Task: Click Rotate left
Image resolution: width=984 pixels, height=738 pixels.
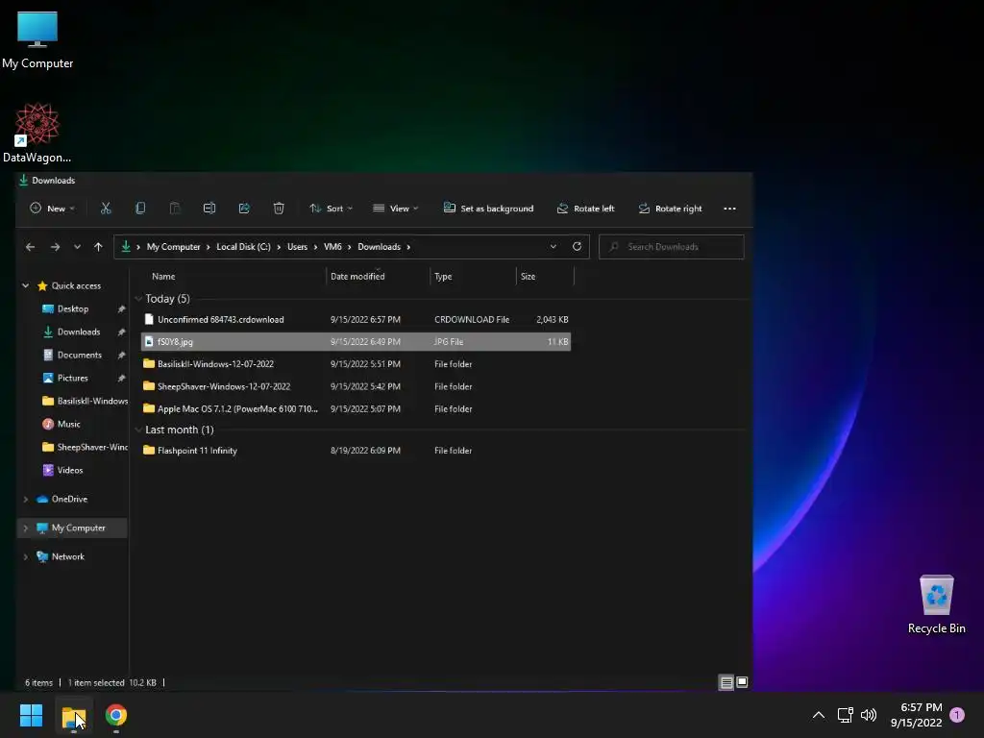Action: 585,209
